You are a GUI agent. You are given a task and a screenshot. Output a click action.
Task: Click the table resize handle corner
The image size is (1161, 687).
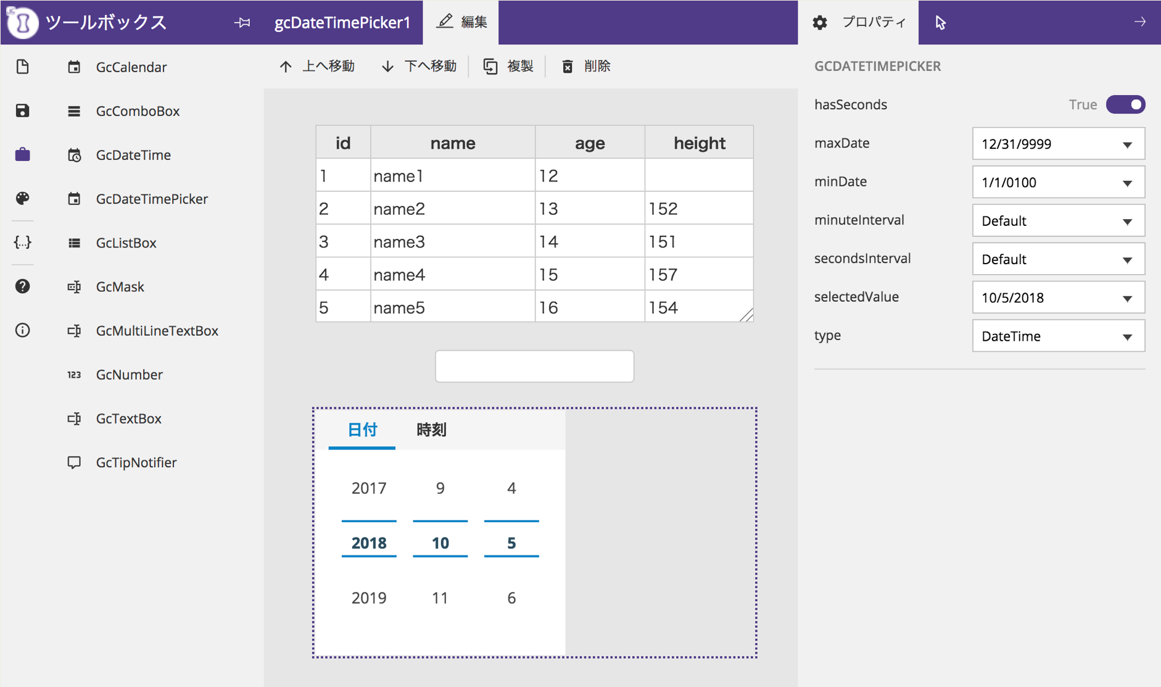point(746,315)
